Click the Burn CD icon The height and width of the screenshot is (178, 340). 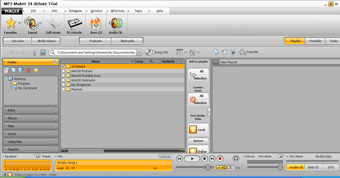click(96, 24)
